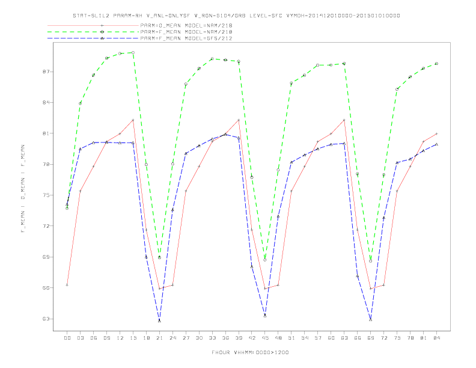
Task: Click x-axis tick label 69
Action: [371, 338]
